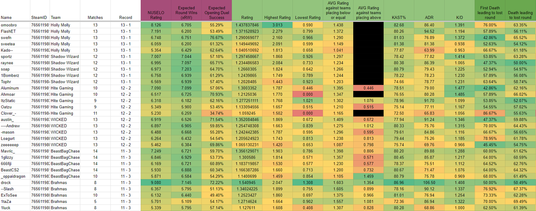Click swefn's opening duel success 76.67%
536x211 pixels.
pyautogui.click(x=217, y=38)
